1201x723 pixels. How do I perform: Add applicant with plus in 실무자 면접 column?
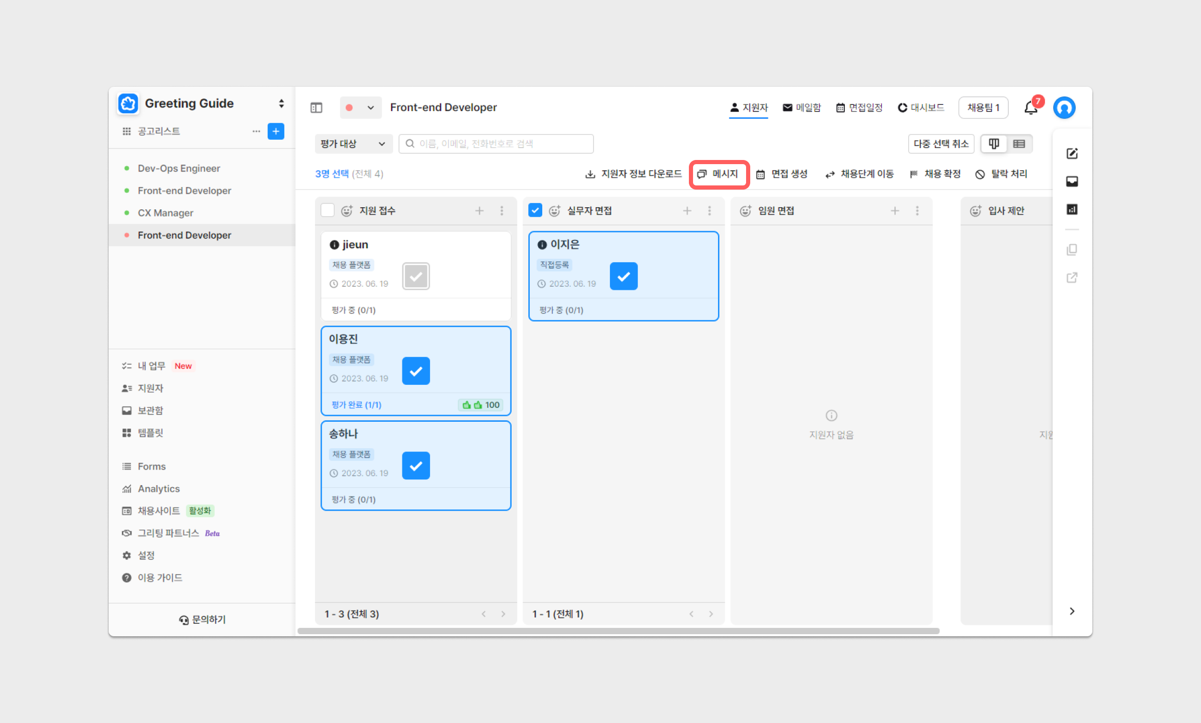point(687,210)
